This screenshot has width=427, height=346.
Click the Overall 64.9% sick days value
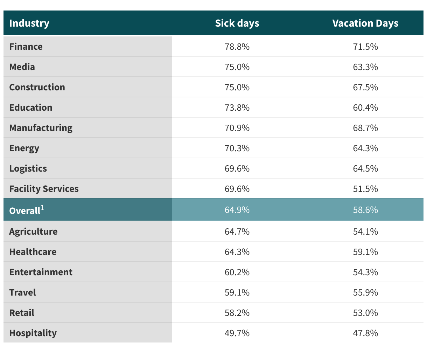pyautogui.click(x=237, y=210)
